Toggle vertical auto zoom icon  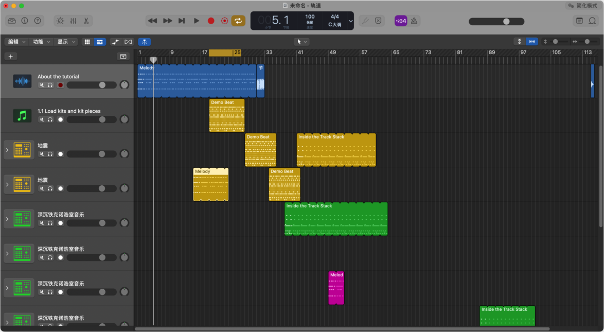coord(520,42)
